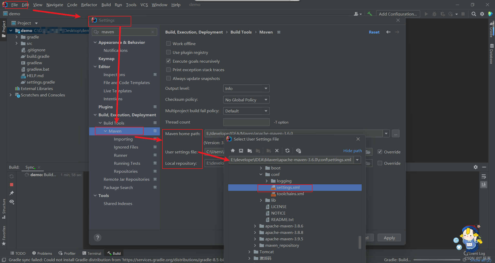This screenshot has width=495, height=263.
Task: Open the Refactor menu
Action: pos(89,5)
